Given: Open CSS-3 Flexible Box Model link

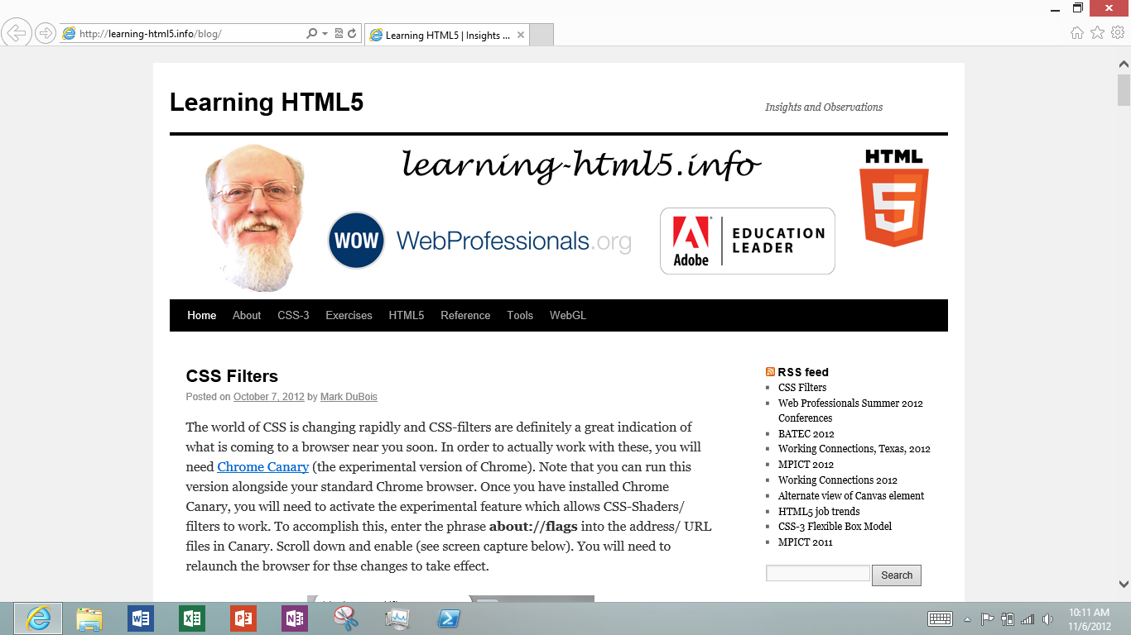Looking at the screenshot, I should 835,527.
